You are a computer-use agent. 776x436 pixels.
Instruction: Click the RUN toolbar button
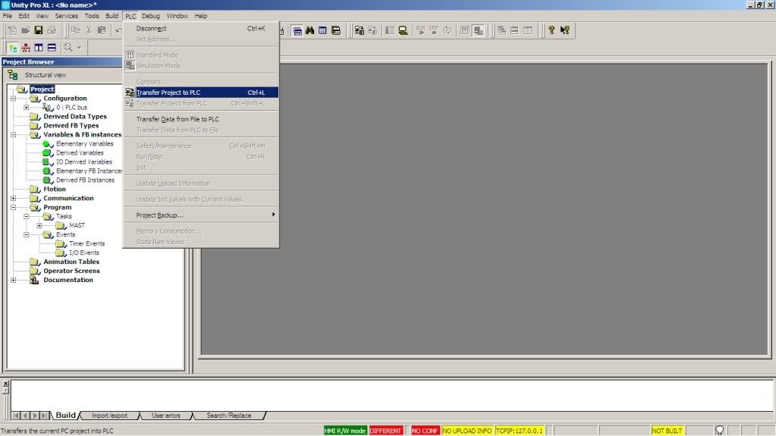(421, 30)
